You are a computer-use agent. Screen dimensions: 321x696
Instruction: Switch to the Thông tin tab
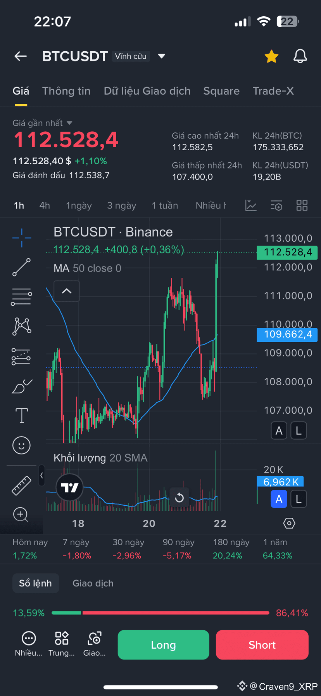pyautogui.click(x=66, y=91)
